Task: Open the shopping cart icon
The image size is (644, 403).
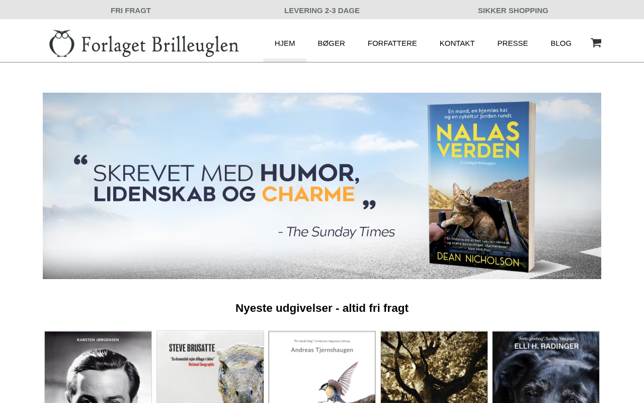Action: 596,43
